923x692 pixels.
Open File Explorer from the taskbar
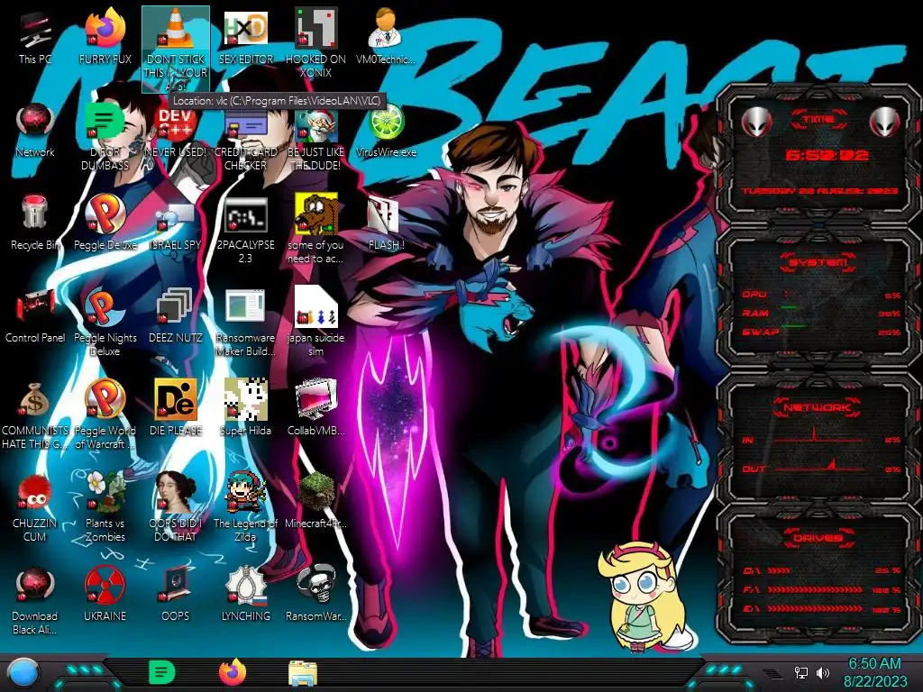click(303, 673)
